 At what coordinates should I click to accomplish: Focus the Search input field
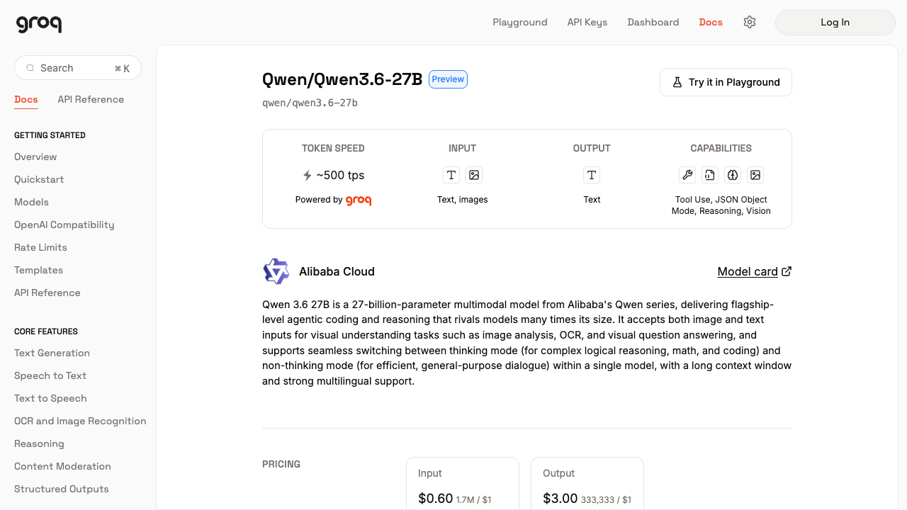[78, 68]
